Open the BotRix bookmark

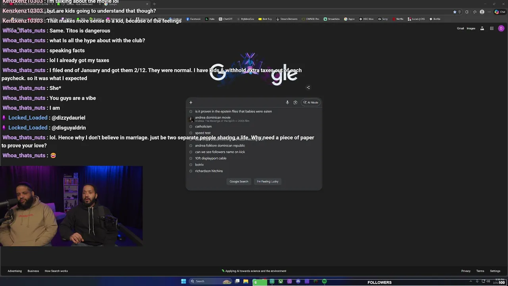pos(435,19)
